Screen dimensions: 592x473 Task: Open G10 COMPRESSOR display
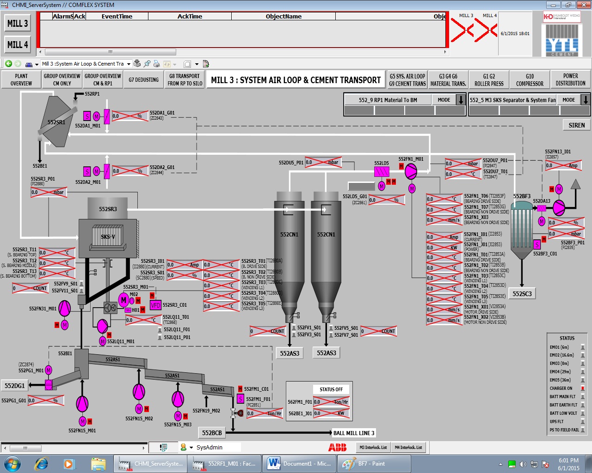coord(530,80)
